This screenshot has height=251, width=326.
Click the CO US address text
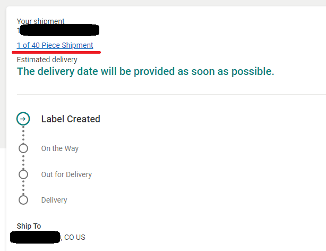tap(74, 237)
